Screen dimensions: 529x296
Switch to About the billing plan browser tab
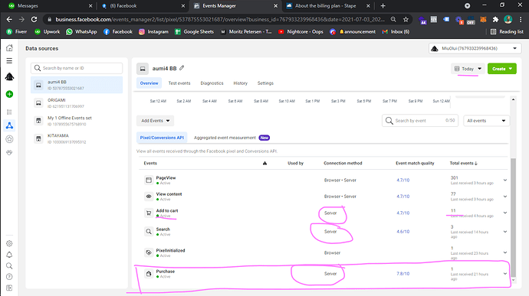[x=327, y=5]
